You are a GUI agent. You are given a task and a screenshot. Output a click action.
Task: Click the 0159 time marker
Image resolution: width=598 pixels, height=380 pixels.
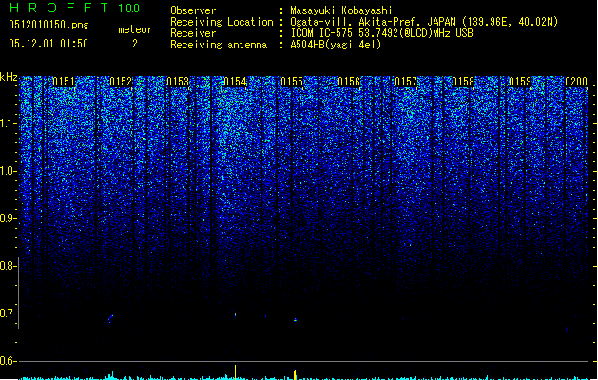(520, 82)
